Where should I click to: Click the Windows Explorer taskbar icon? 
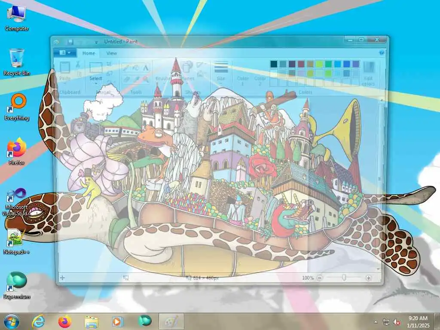pyautogui.click(x=92, y=321)
